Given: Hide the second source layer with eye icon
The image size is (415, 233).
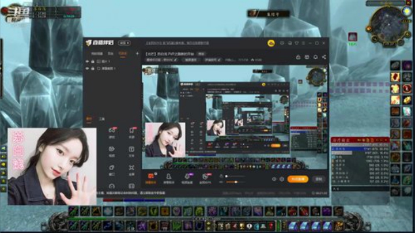Looking at the screenshot, I should tap(87, 68).
